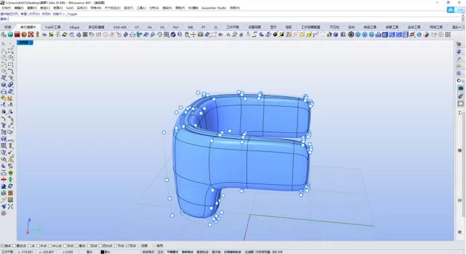Click the 工作平面 coordinate label in status bar
Screen dimensions: 466x254
pos(7,252)
